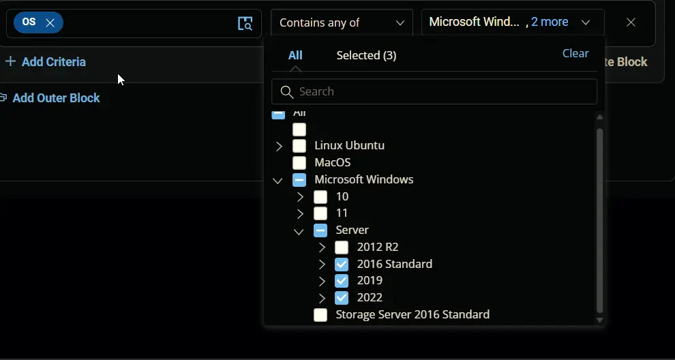Click the list scroll down arrow
Screen dimensions: 675x360
(x=600, y=320)
